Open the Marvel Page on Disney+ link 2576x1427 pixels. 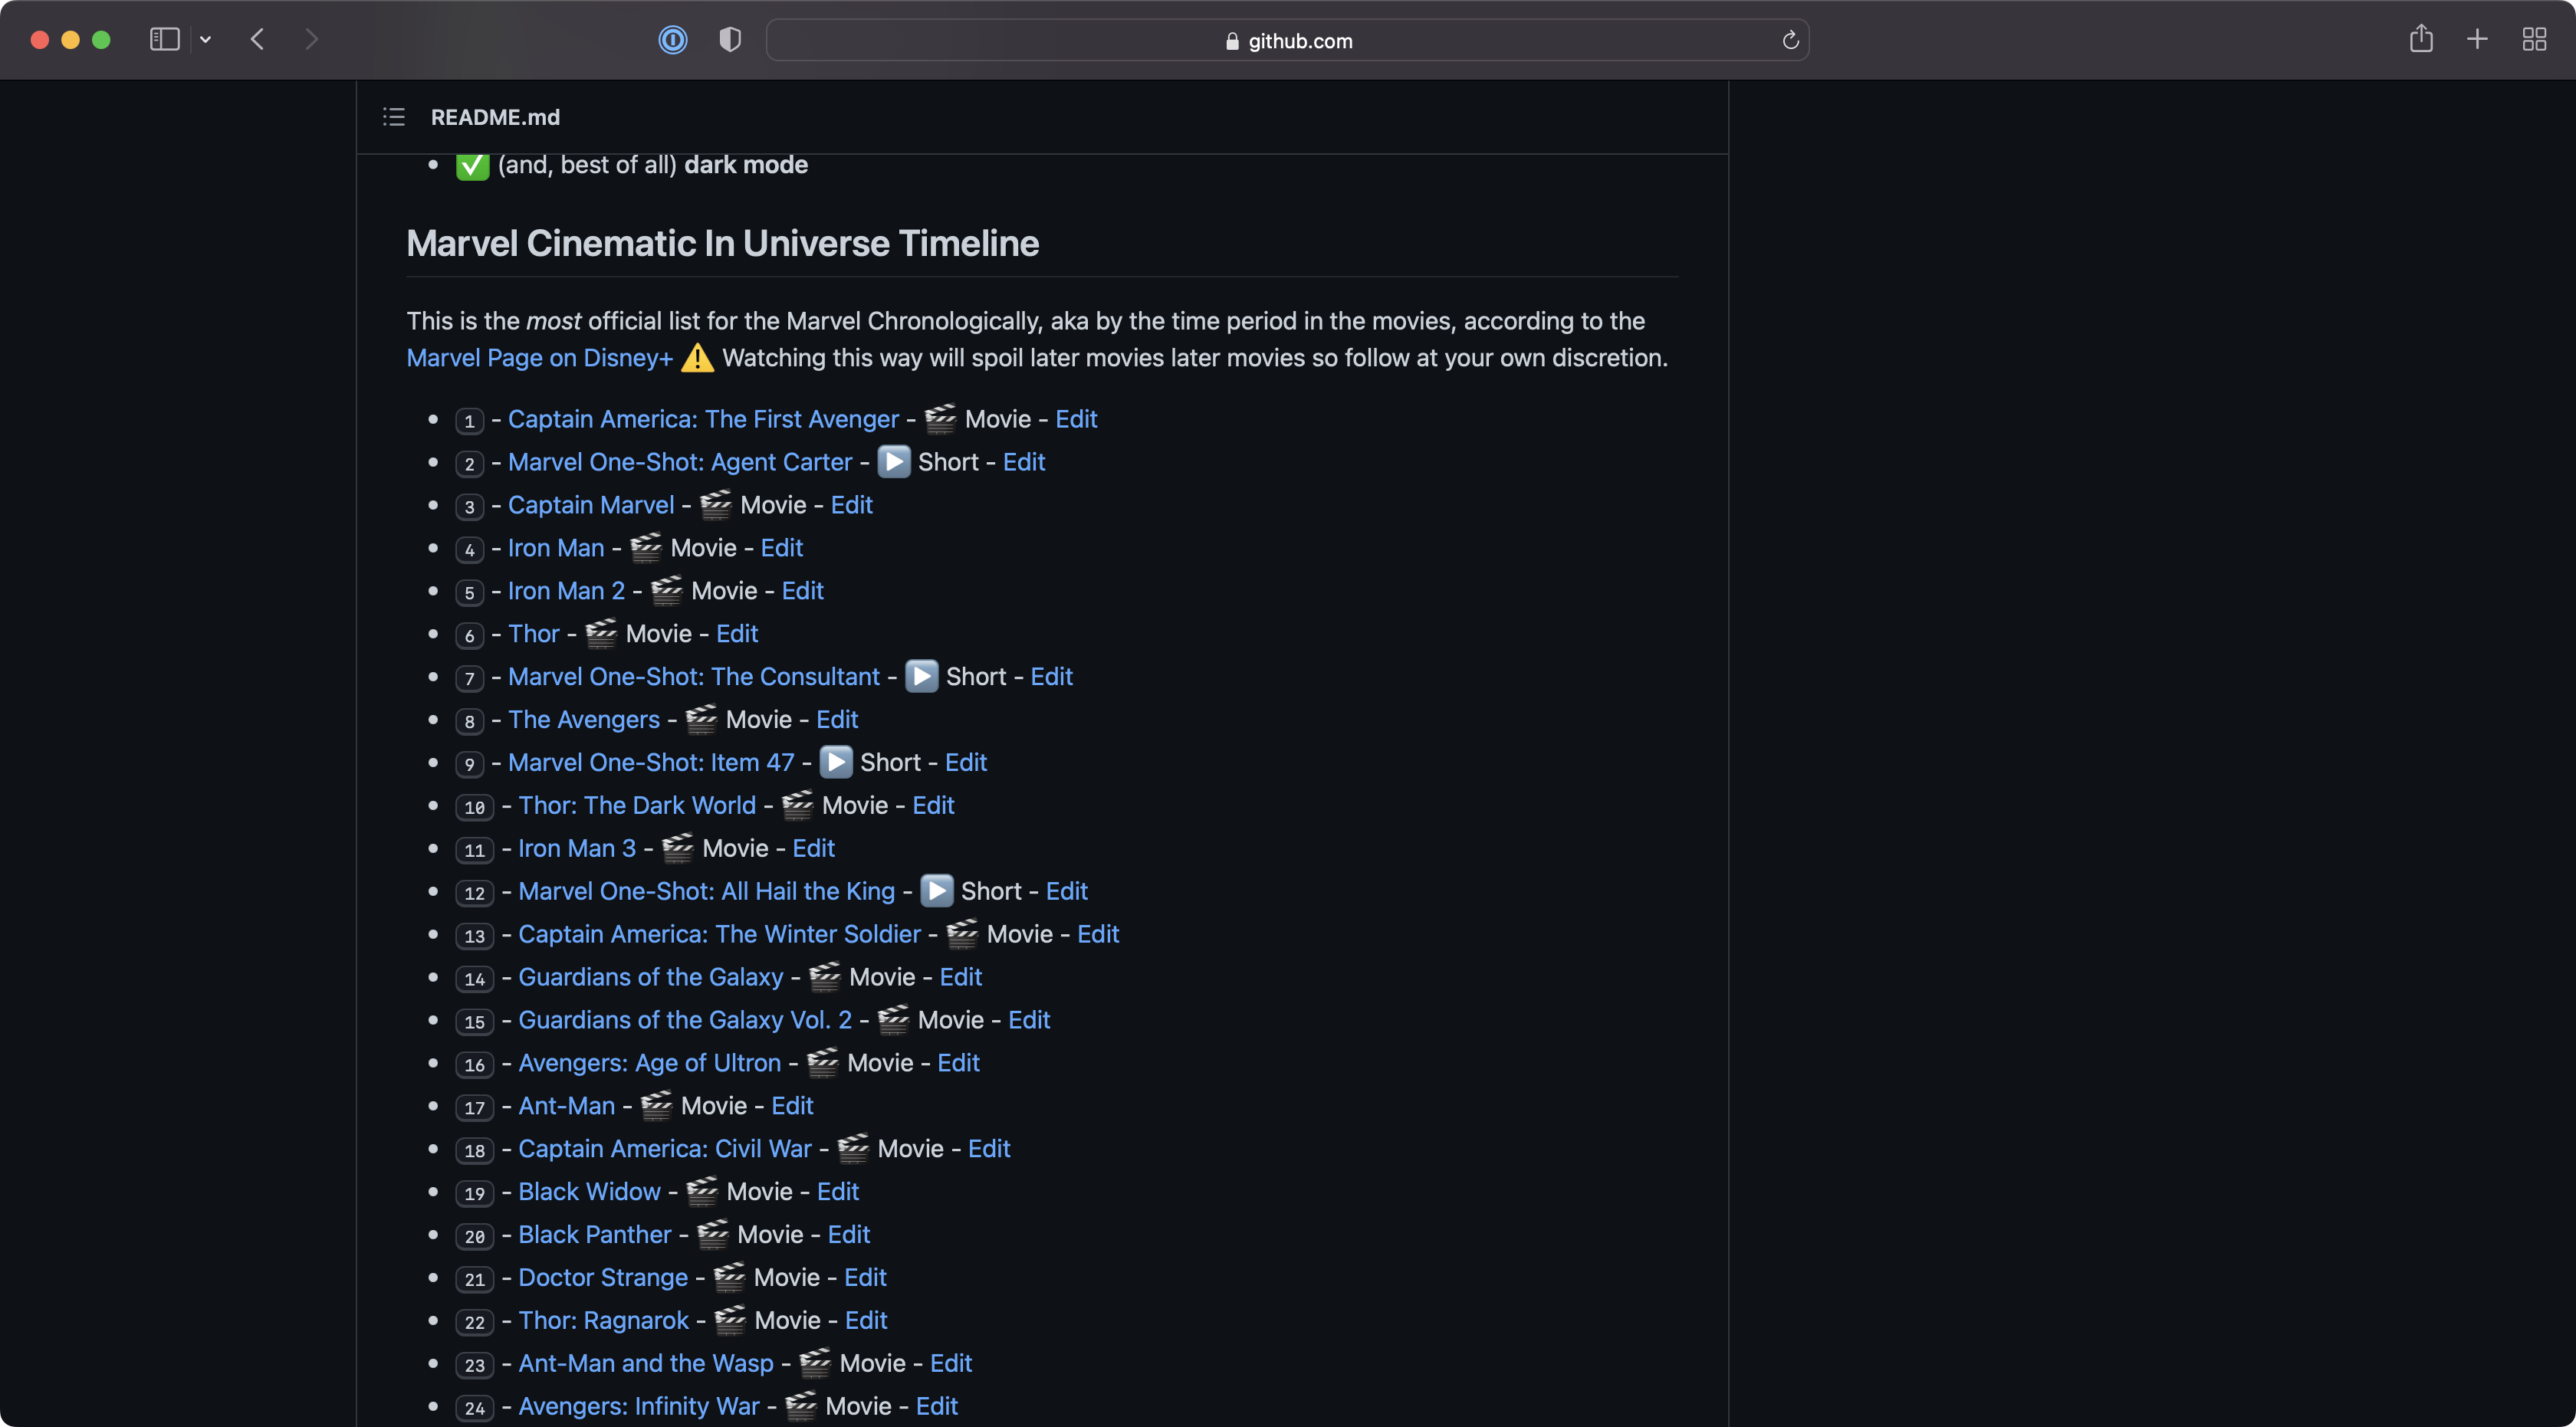(x=540, y=358)
